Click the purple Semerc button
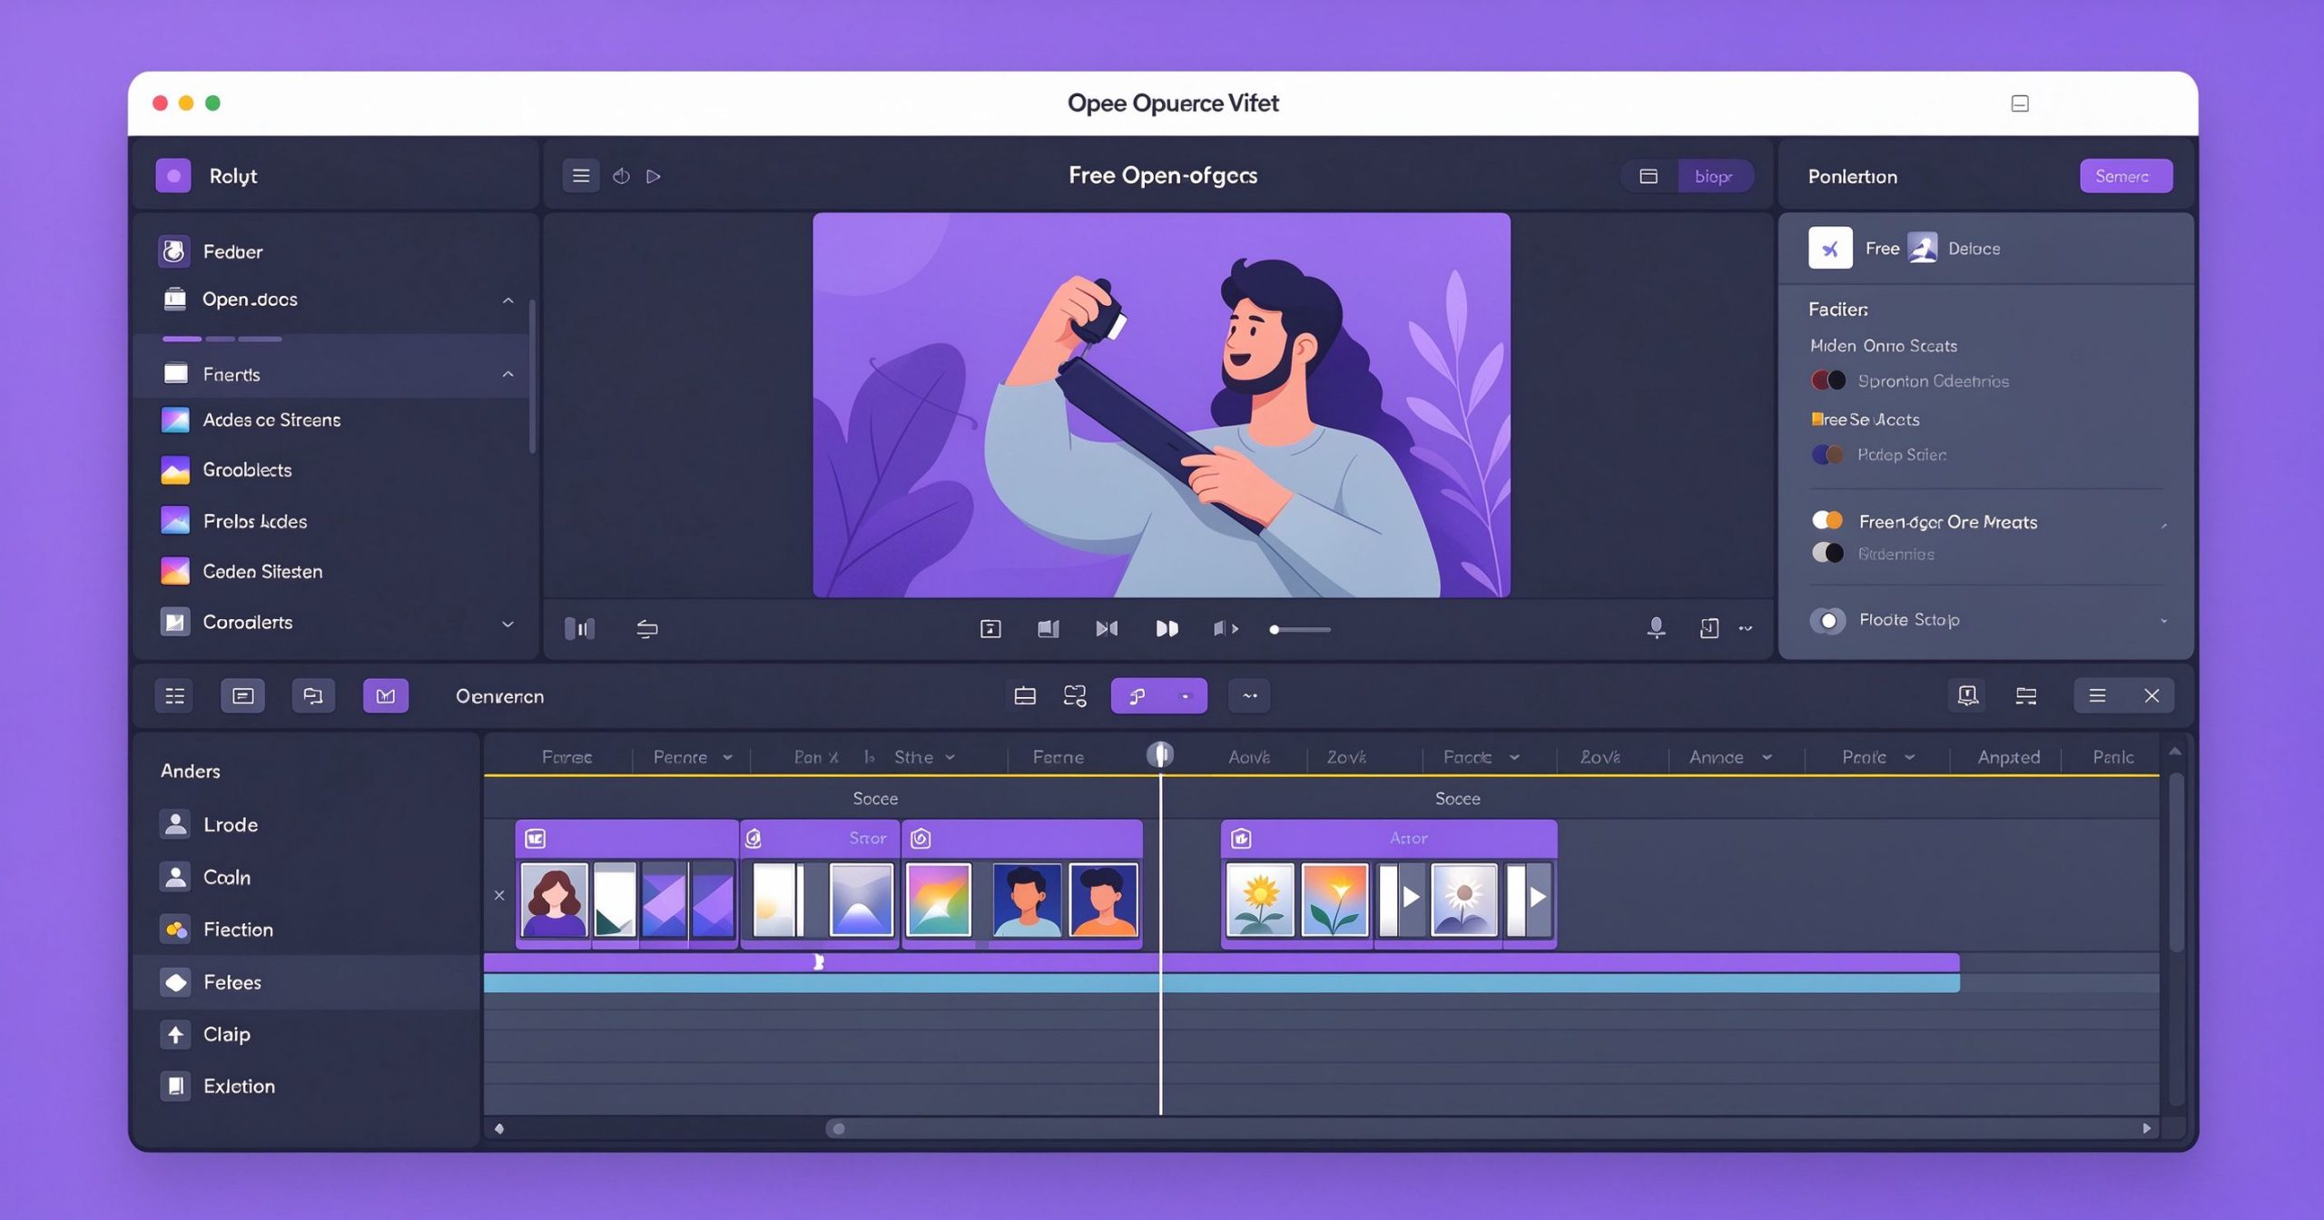 click(2126, 176)
